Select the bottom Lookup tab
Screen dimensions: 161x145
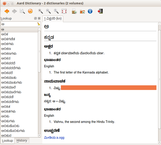(7, 141)
